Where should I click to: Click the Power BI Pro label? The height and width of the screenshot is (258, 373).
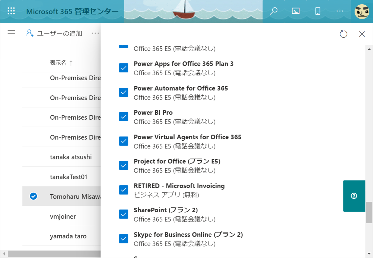[x=153, y=113]
